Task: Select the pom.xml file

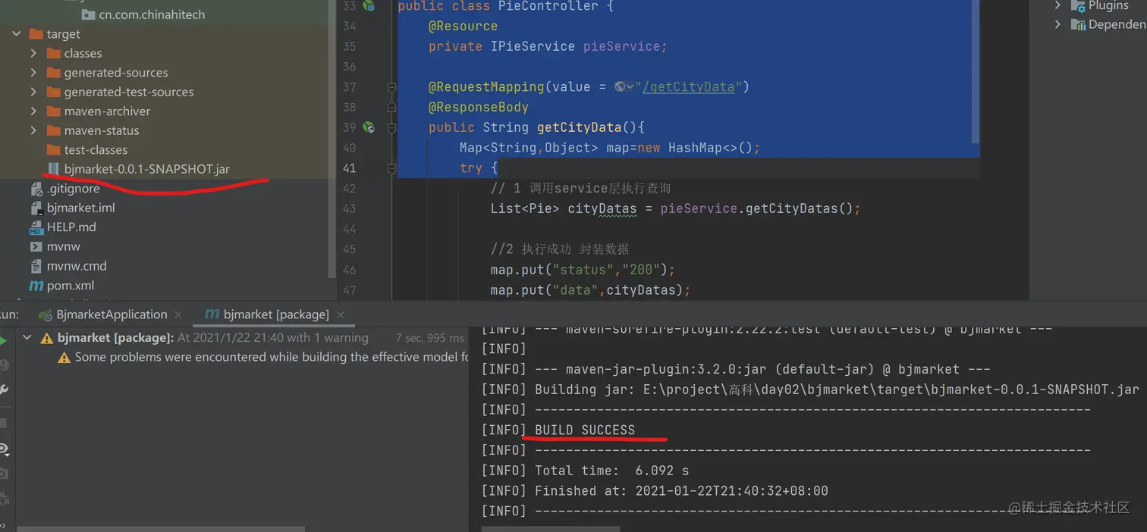Action: pos(71,286)
